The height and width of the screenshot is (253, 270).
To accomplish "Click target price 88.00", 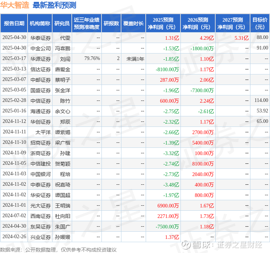I will 262,37.
